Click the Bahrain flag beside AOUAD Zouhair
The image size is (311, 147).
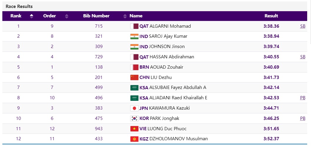(134, 67)
